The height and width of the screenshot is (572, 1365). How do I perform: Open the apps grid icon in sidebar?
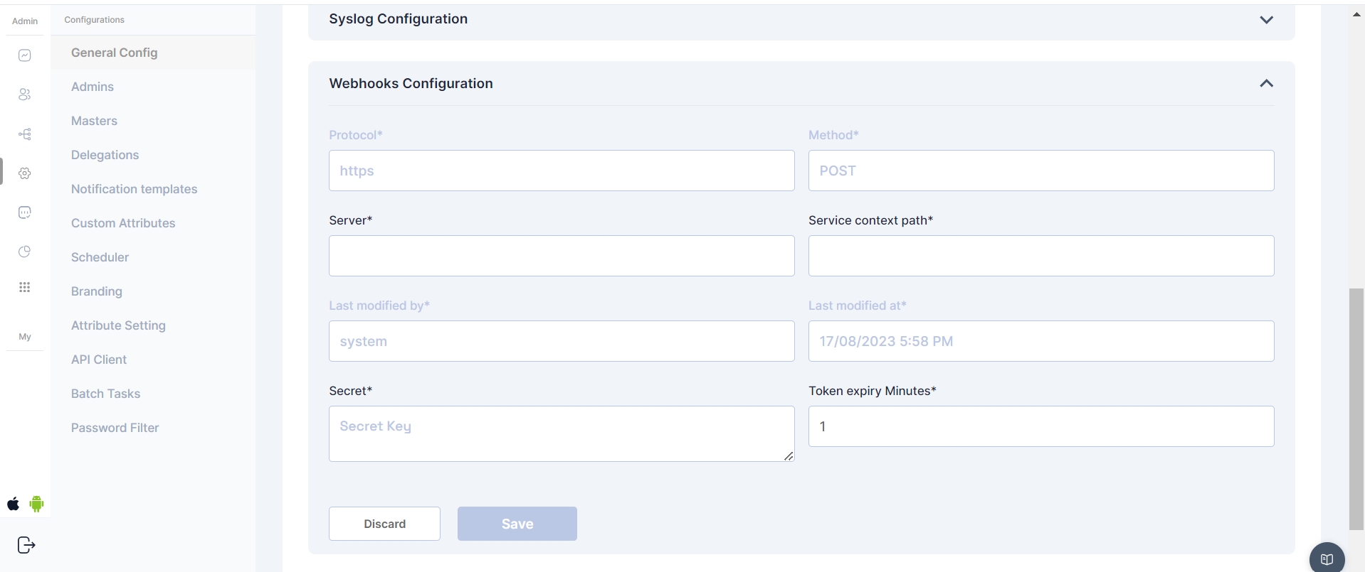[x=25, y=287]
